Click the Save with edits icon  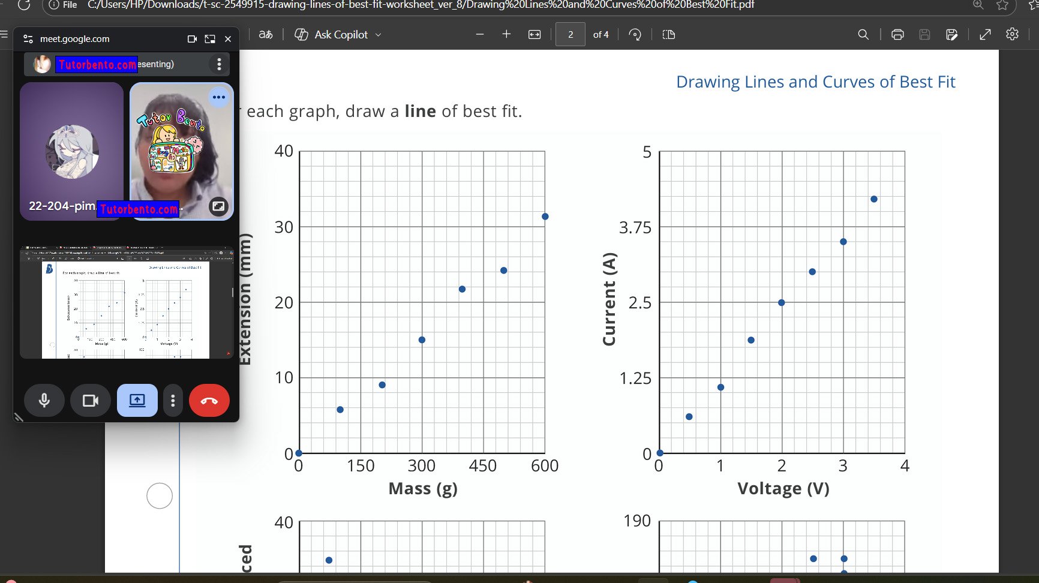pos(951,35)
